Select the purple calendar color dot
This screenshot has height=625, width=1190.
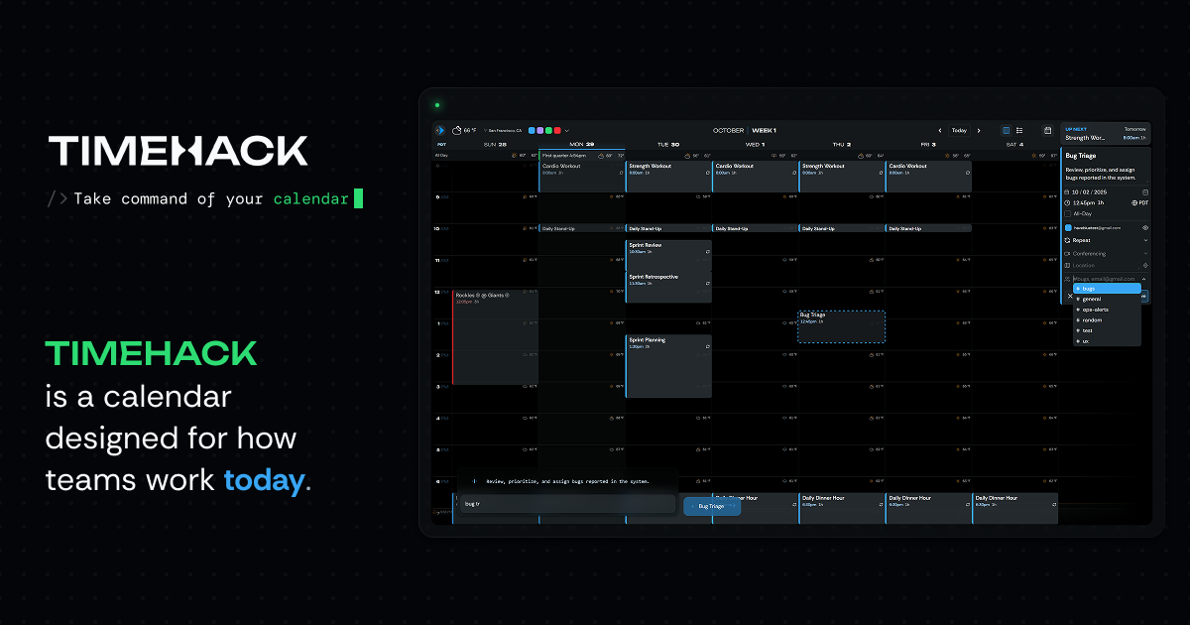coord(540,130)
